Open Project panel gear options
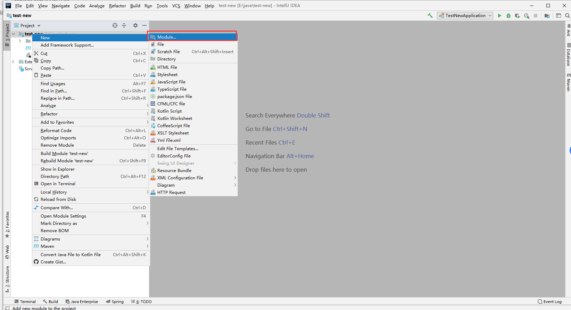 pos(135,25)
